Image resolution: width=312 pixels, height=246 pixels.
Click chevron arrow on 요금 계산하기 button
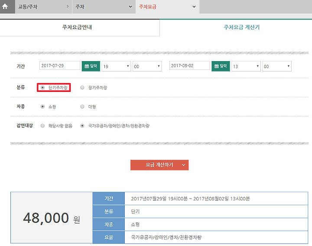[x=183, y=165]
